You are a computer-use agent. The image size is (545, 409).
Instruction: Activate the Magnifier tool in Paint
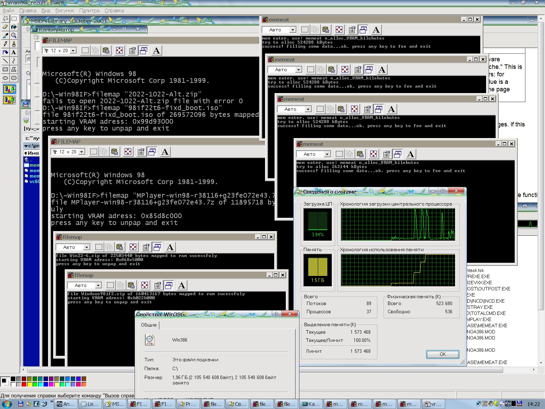pyautogui.click(x=14, y=35)
